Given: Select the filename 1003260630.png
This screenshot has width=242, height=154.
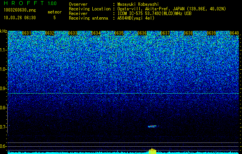Looking at the screenshot, I should point(20,10).
